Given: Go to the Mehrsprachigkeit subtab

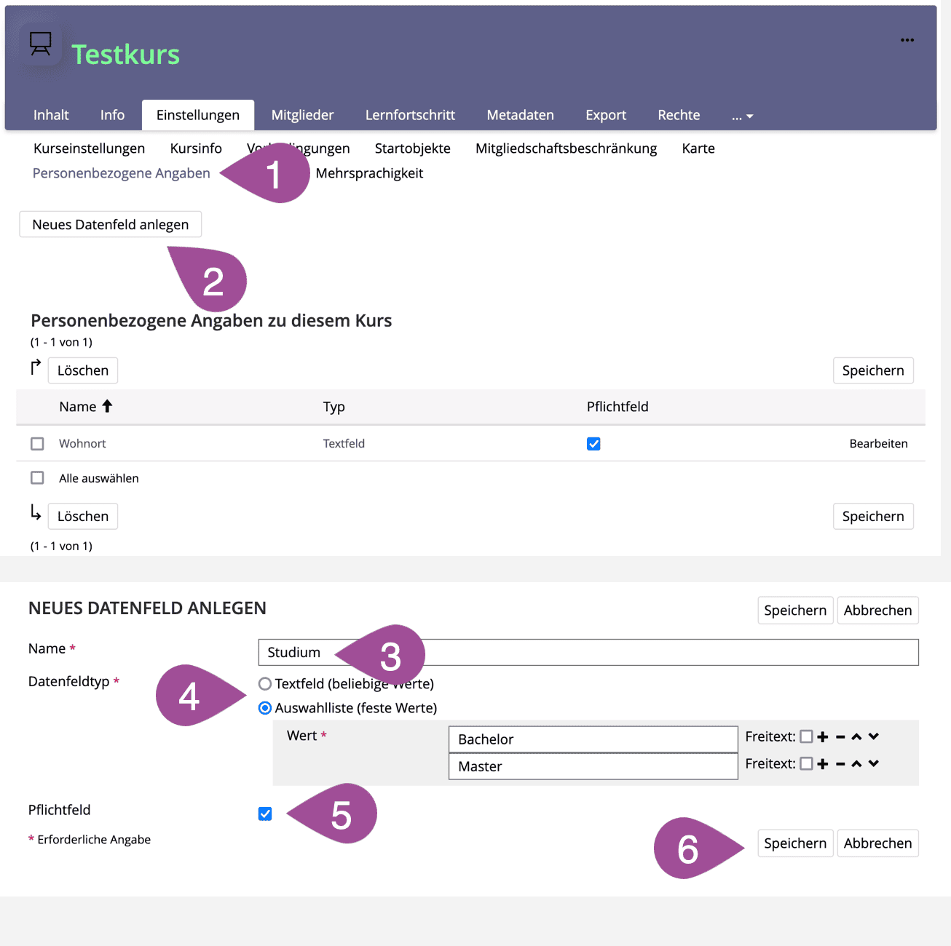Looking at the screenshot, I should pos(369,173).
